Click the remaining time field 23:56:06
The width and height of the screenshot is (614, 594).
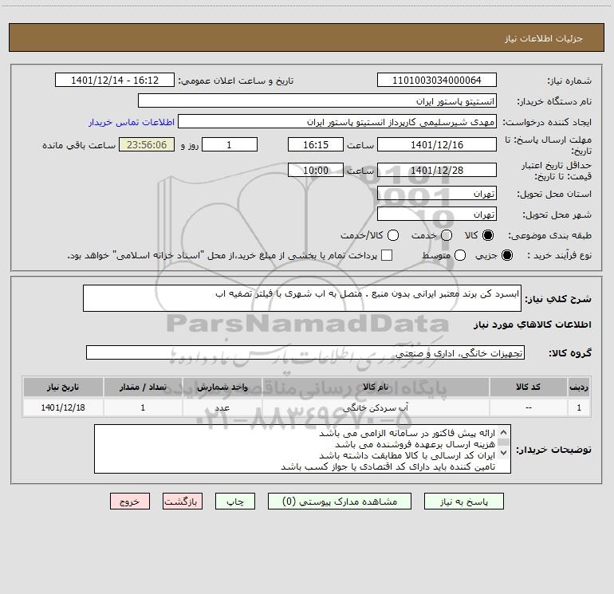coord(147,144)
